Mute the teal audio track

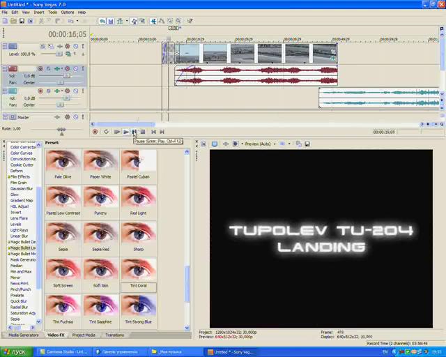pos(76,91)
